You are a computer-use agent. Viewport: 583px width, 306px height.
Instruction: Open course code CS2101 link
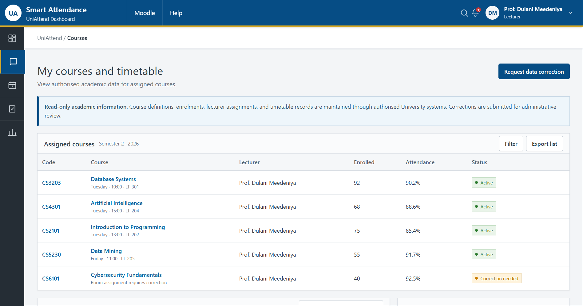pos(51,230)
